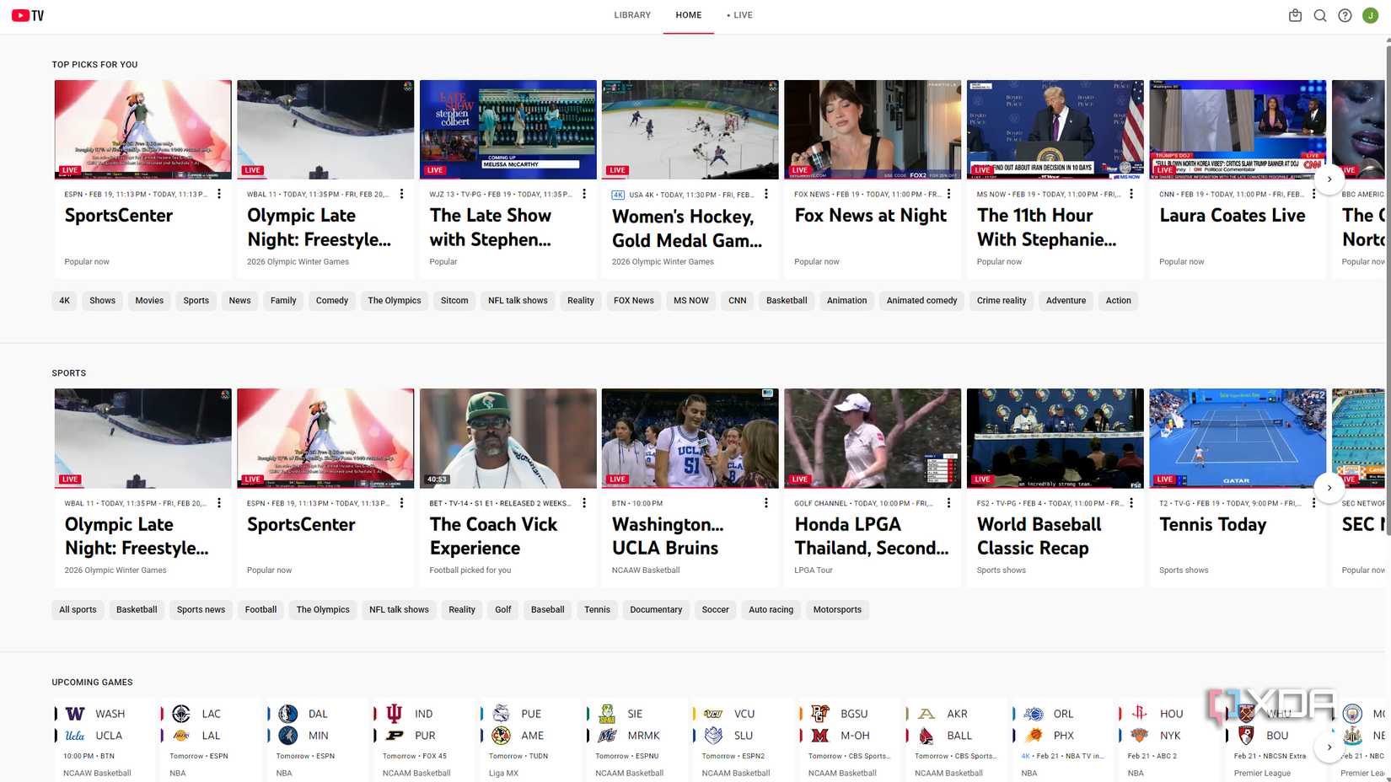Select the Golf chip under Sports
The width and height of the screenshot is (1391, 782).
point(503,610)
